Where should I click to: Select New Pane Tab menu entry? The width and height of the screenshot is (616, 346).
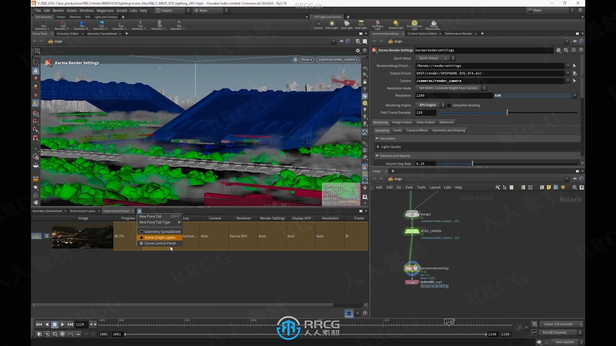(x=159, y=217)
